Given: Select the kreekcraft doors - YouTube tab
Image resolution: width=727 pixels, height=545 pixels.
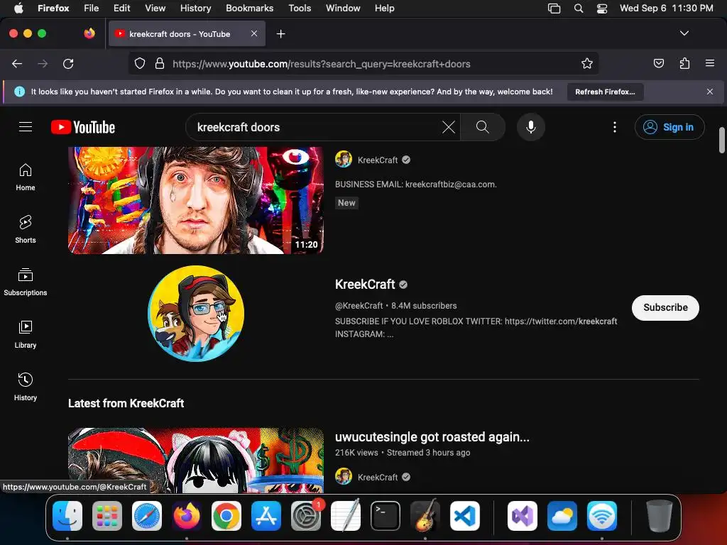Looking at the screenshot, I should [x=187, y=34].
